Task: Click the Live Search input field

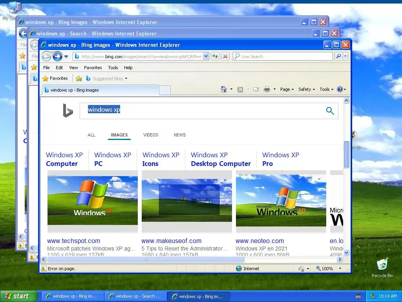Action: 283,56
